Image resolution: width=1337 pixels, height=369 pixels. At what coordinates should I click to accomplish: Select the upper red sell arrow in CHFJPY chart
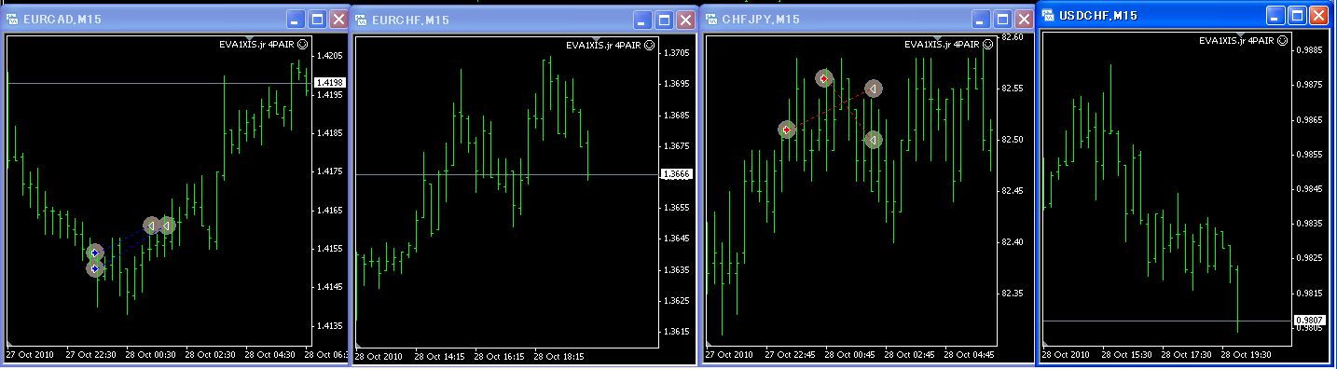coord(824,78)
